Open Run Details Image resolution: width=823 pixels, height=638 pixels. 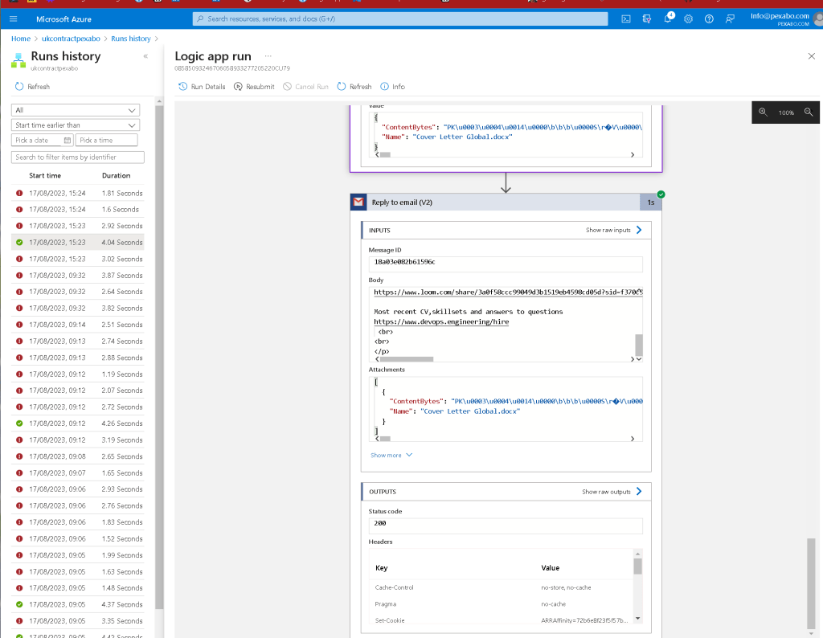pyautogui.click(x=202, y=87)
